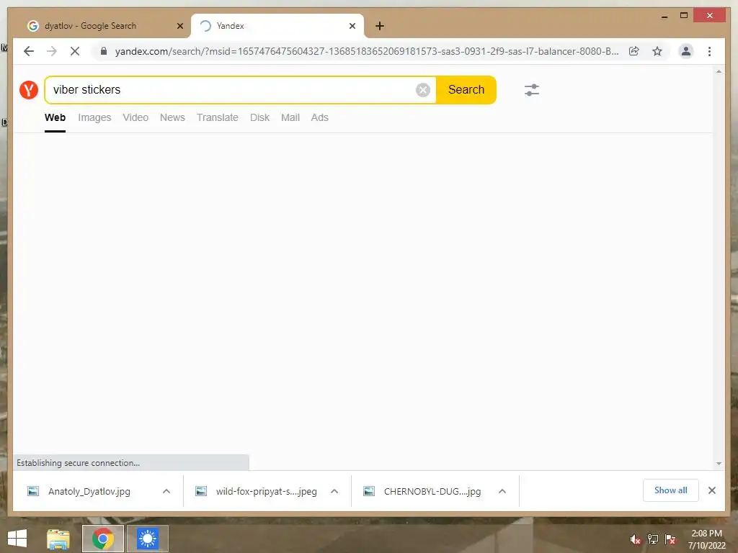Open the CHERNOBYL-DUG jpg download
The height and width of the screenshot is (553, 738).
point(432,491)
